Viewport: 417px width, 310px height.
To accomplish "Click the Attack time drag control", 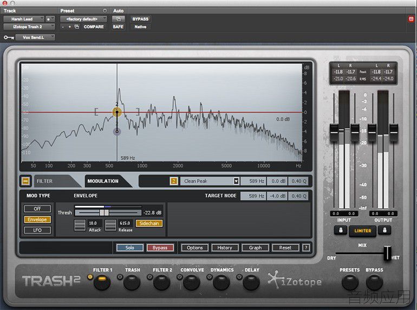I will click(80, 225).
